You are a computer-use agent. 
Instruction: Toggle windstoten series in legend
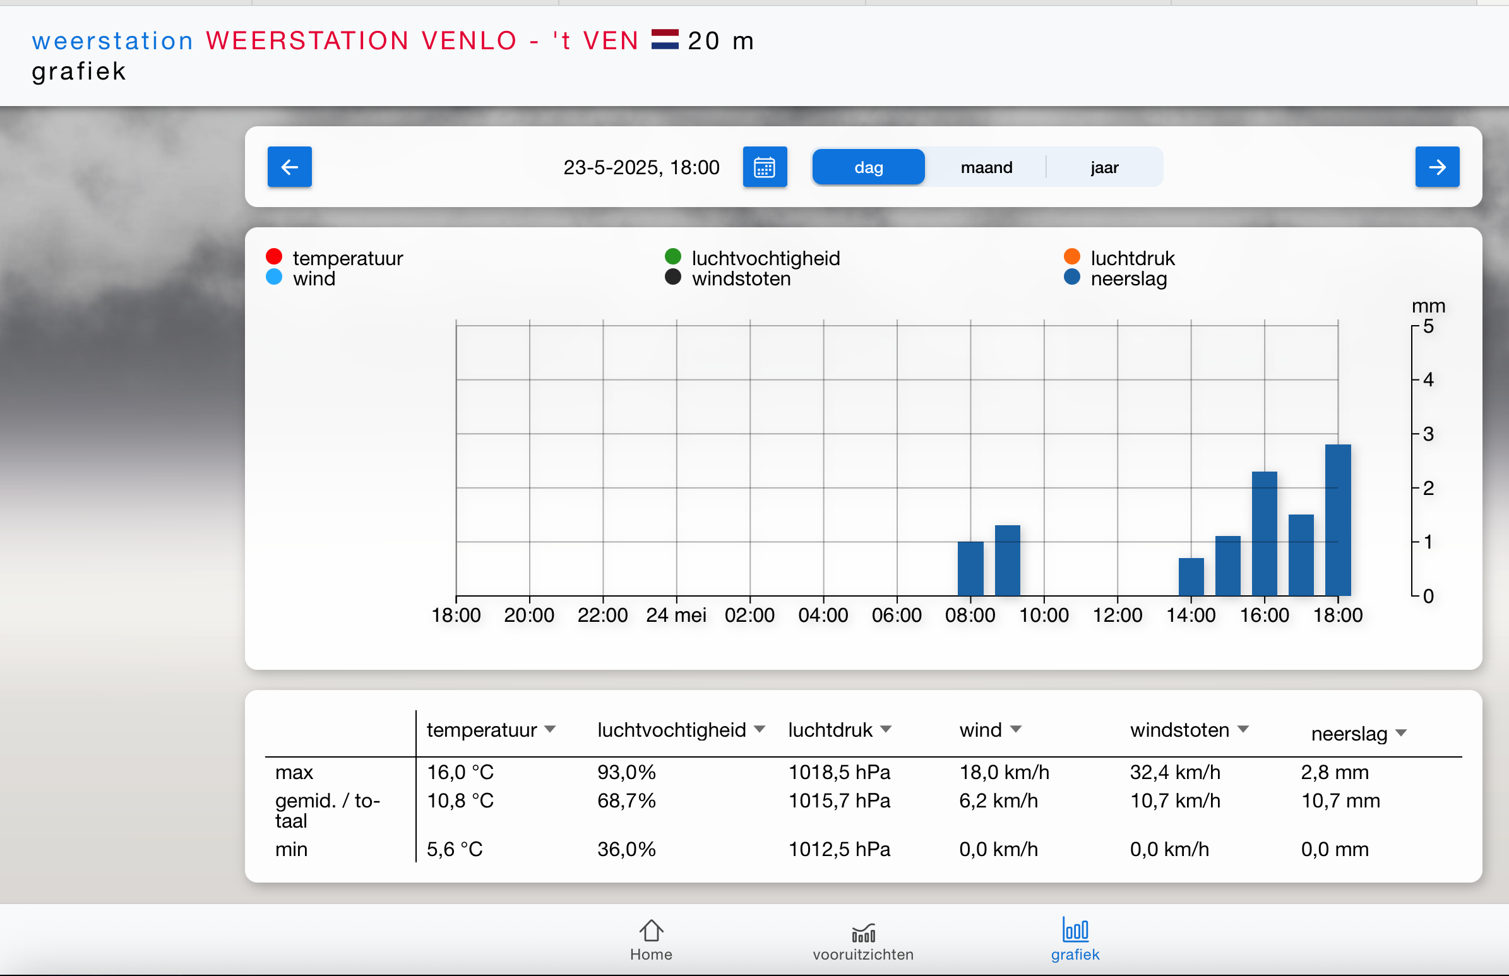(740, 279)
